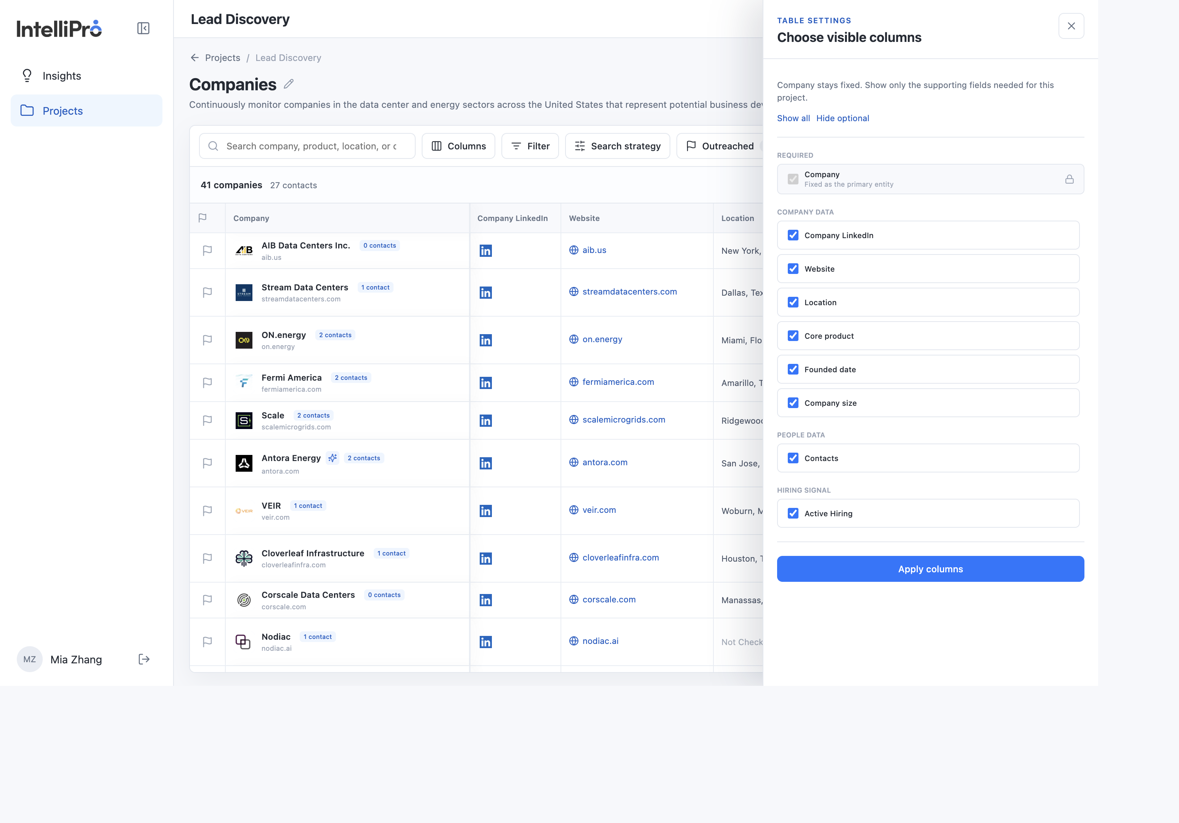This screenshot has height=823, width=1179.
Task: Open LinkedIn icon for Corscale Data Centers
Action: click(486, 600)
